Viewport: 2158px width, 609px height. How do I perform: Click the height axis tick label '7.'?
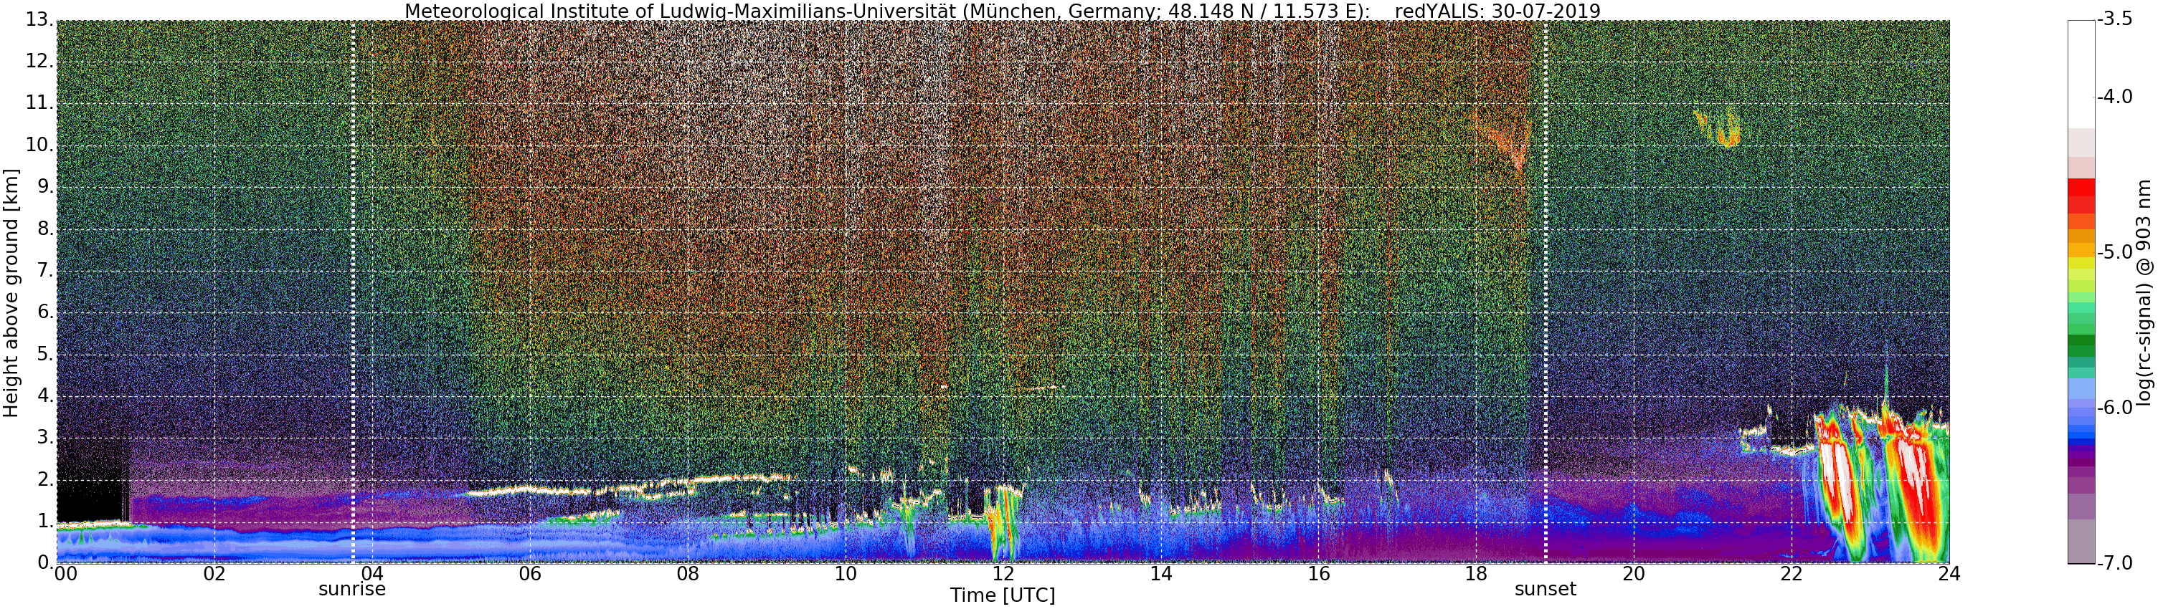[45, 271]
